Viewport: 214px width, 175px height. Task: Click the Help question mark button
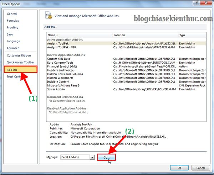(197, 3)
